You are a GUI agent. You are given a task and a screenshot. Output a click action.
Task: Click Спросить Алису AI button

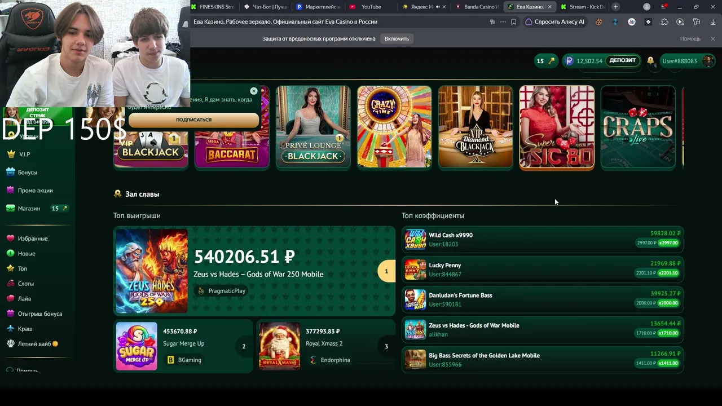555,22
